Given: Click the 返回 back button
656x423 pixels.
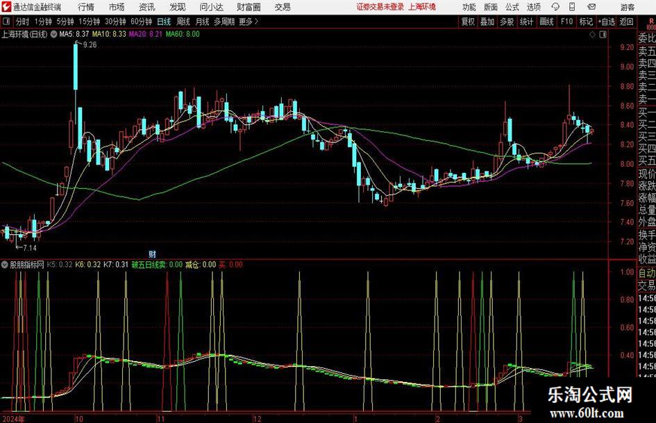Looking at the screenshot, I should (x=626, y=22).
